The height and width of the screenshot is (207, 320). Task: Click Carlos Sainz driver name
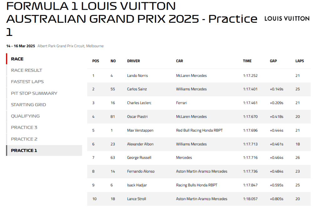pyautogui.click(x=137, y=89)
